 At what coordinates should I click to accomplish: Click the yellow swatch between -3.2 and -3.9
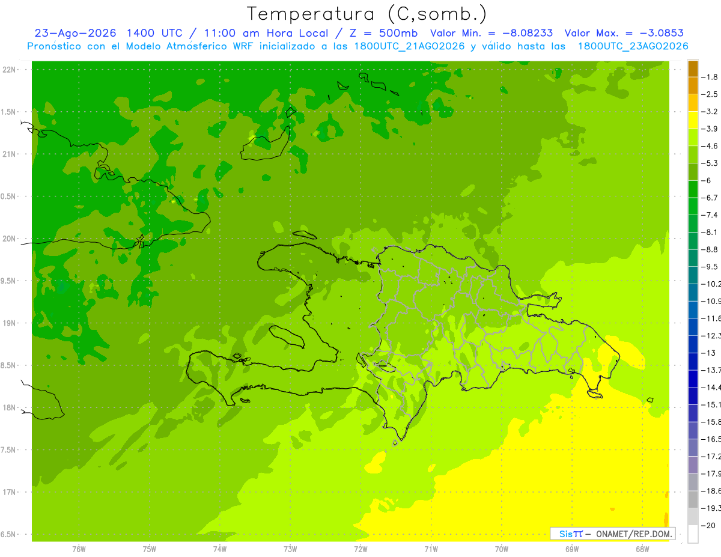693,120
